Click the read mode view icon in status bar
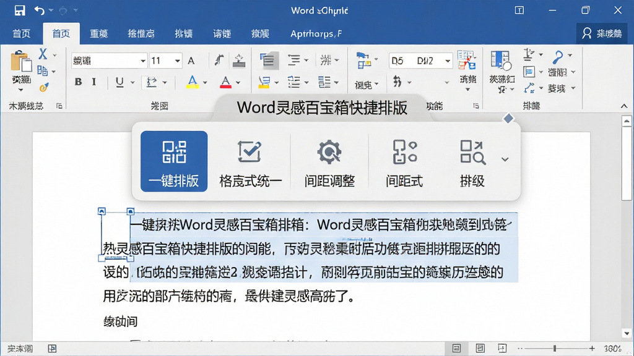634x356 pixels. (x=456, y=349)
